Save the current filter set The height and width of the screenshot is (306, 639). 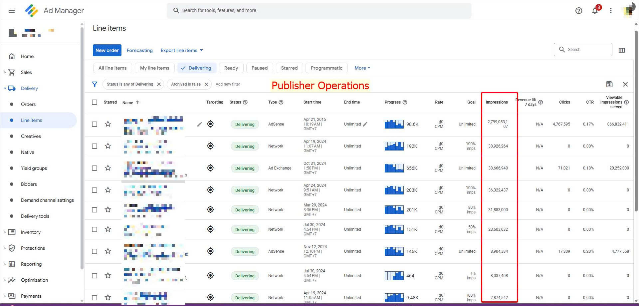609,84
